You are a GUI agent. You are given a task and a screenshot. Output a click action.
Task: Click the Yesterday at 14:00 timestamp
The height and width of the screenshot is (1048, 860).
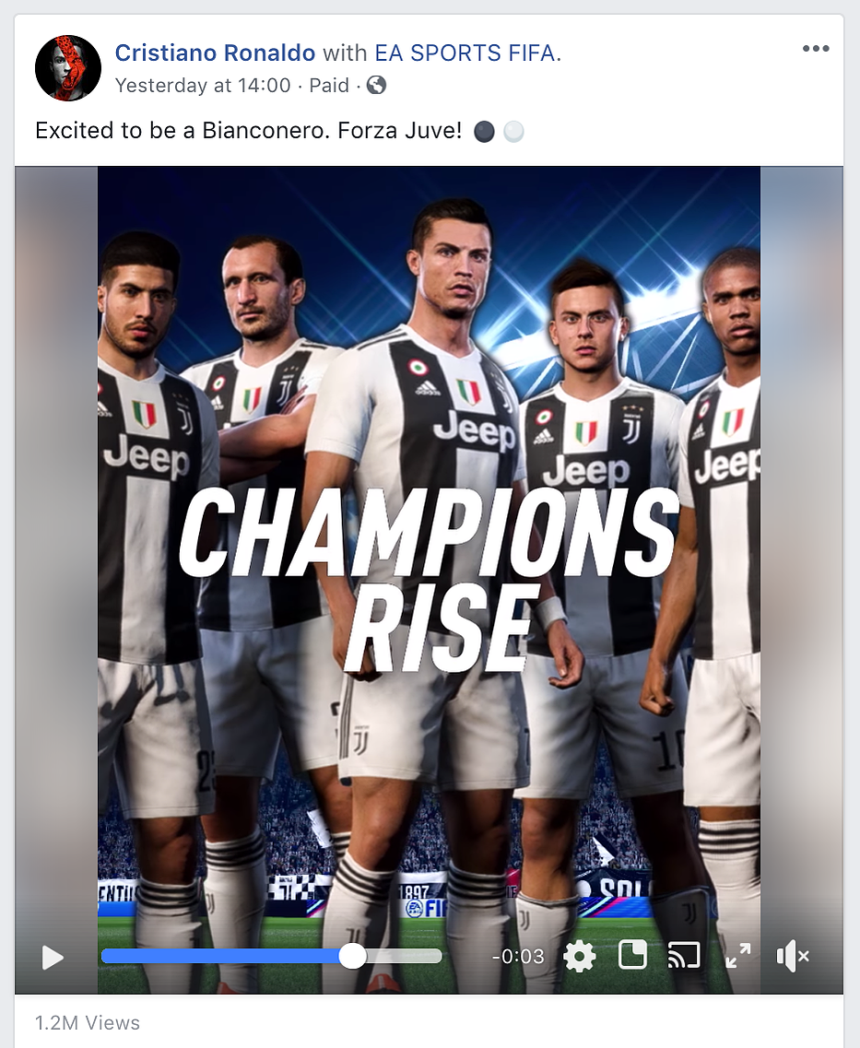[203, 86]
